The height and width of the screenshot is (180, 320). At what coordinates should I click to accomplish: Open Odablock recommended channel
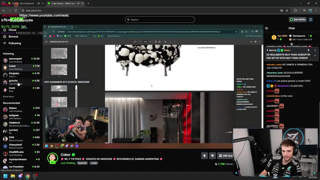pyautogui.click(x=21, y=124)
